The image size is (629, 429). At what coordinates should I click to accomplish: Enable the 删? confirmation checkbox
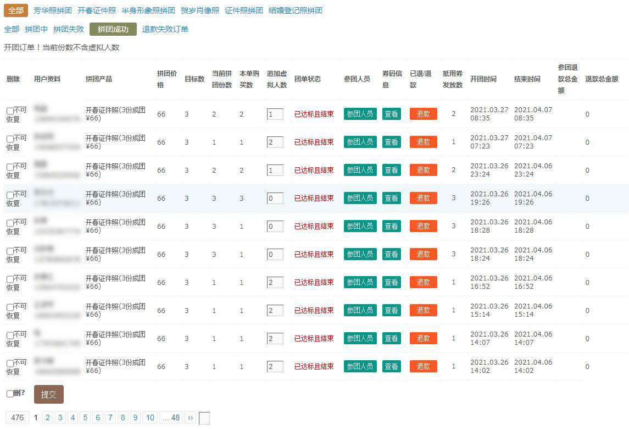coord(10,394)
